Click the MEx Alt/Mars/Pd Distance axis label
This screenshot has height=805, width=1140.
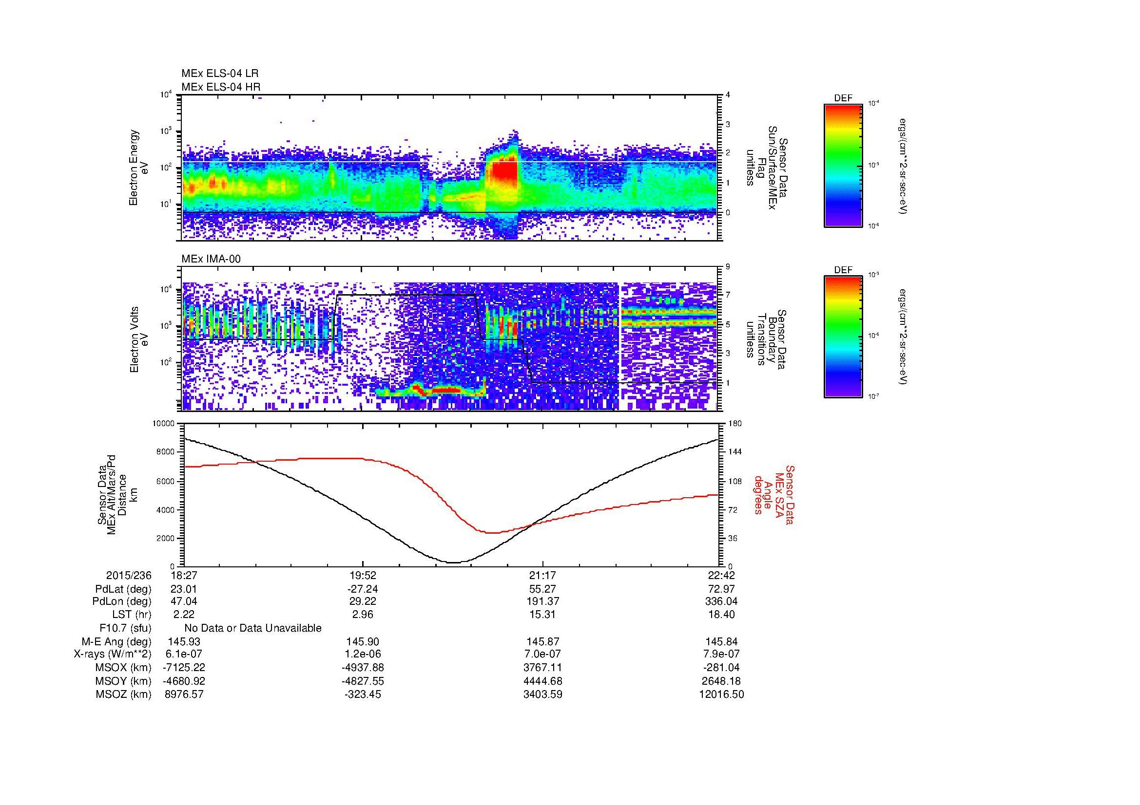coord(117,494)
